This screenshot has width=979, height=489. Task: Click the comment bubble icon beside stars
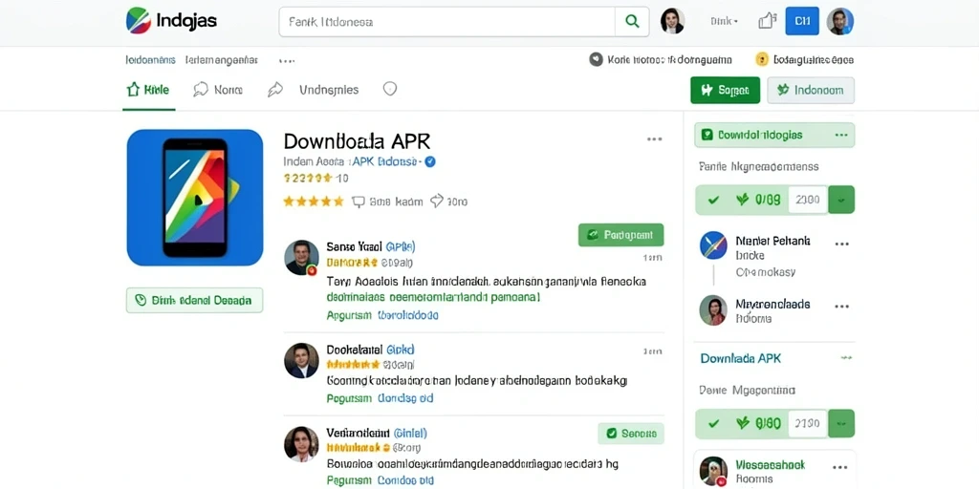coord(359,202)
